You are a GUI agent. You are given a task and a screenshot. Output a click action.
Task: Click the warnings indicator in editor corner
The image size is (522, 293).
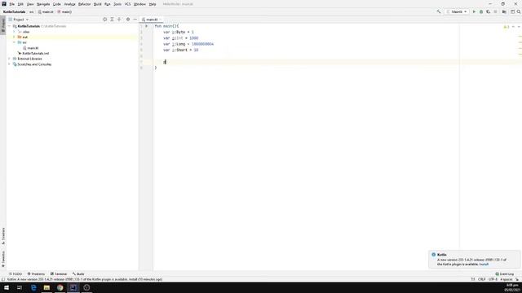507,27
